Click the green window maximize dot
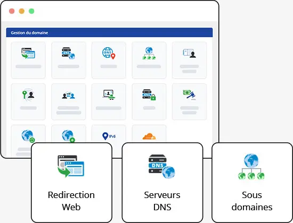Viewport: 293px width, 223px height. click(31, 11)
